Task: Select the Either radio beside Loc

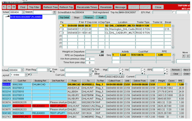Action: coord(93,74)
